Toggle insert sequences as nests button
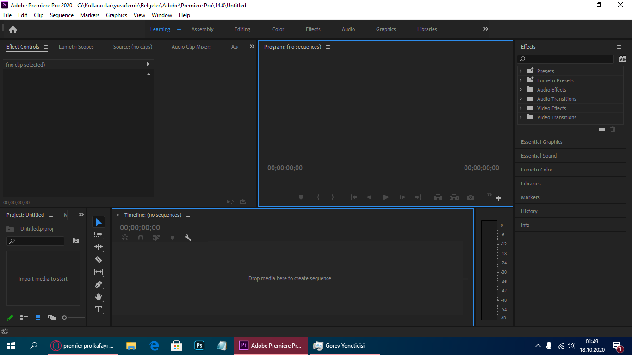The height and width of the screenshot is (355, 632). (125, 238)
